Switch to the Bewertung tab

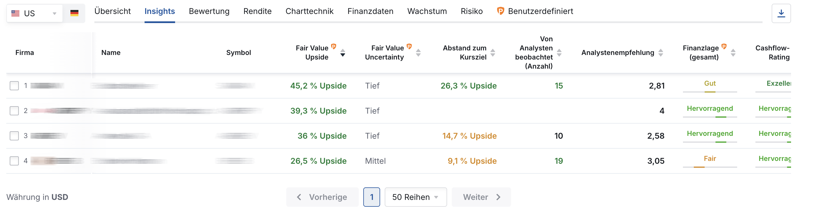click(209, 11)
